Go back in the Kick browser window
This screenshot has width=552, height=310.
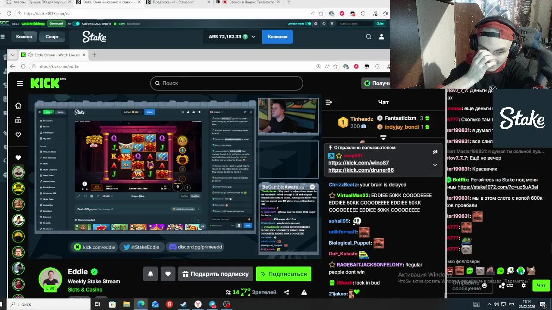coord(13,66)
